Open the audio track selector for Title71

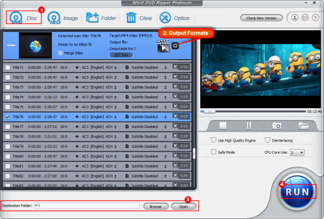coord(116,67)
